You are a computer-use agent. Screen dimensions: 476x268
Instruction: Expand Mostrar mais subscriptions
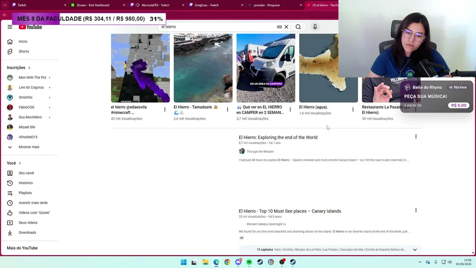(29, 147)
